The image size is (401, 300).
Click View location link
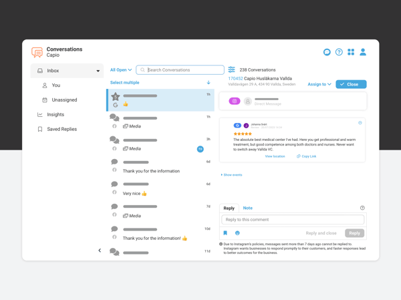point(275,156)
